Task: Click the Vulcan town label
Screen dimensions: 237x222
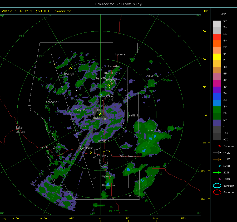Action: (134, 196)
